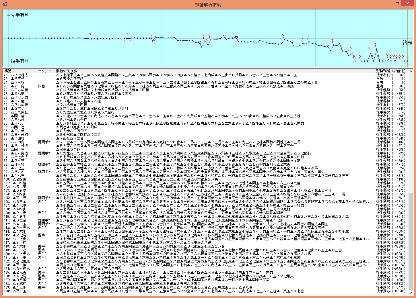The height and width of the screenshot is (298, 416).
Task: Click the 悪手? comment on move 106
Action: pyautogui.click(x=42, y=202)
